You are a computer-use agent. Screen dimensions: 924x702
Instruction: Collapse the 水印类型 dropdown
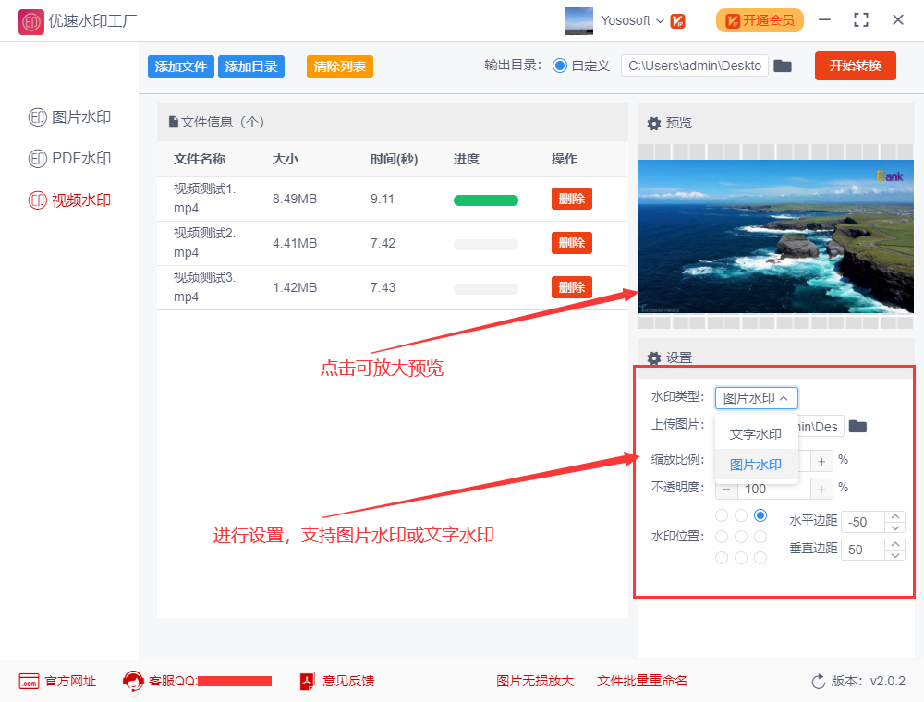756,398
